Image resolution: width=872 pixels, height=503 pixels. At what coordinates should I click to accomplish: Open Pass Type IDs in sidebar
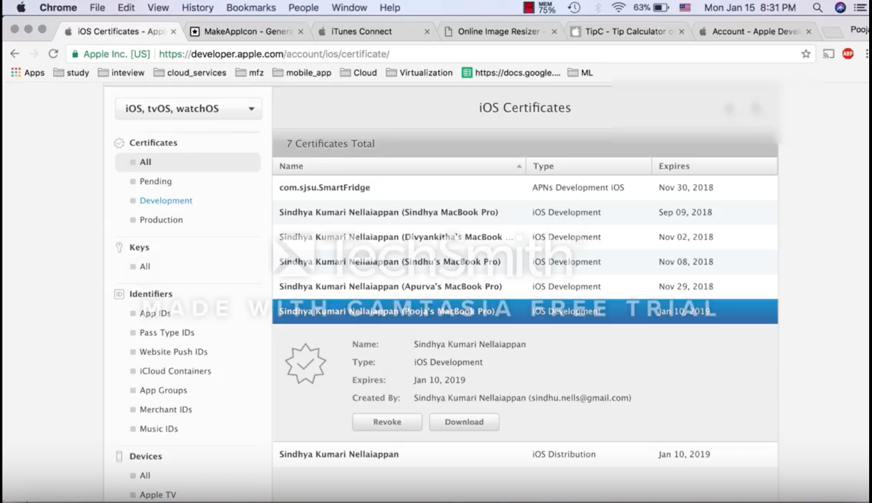click(167, 333)
